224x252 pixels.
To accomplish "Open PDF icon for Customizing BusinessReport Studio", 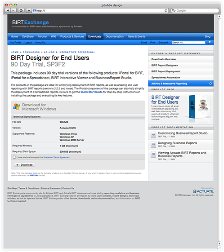I will pyautogui.click(x=153, y=135).
